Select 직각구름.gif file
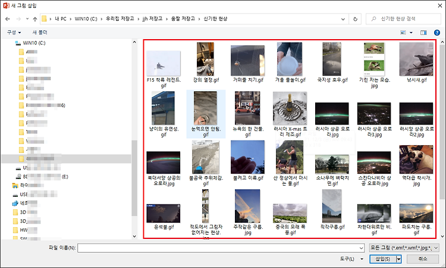Screen dimensions: 446x268 (x=332, y=210)
